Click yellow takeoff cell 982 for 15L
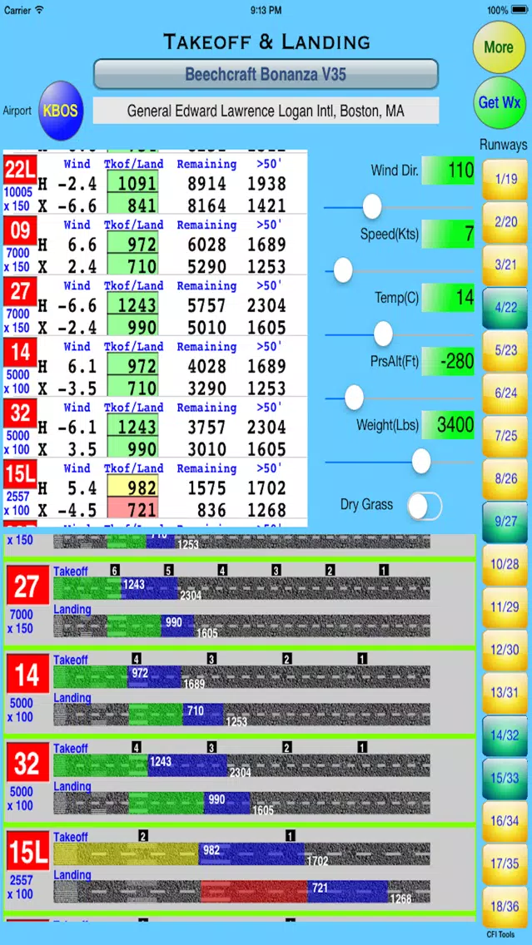The width and height of the screenshot is (532, 945). tap(132, 488)
